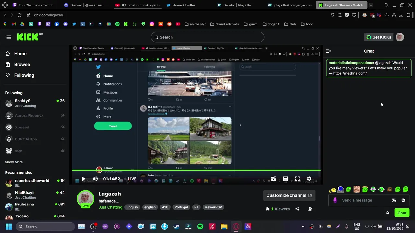Image resolution: width=415 pixels, height=233 pixels.
Task: Switch to Discord browser tab
Action: click(x=84, y=5)
